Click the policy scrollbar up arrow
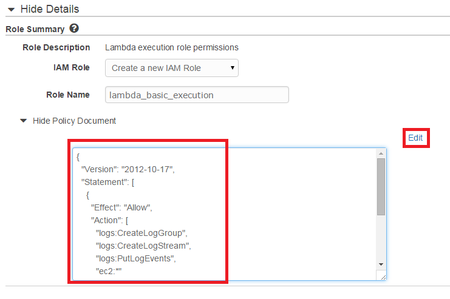 pos(381,153)
